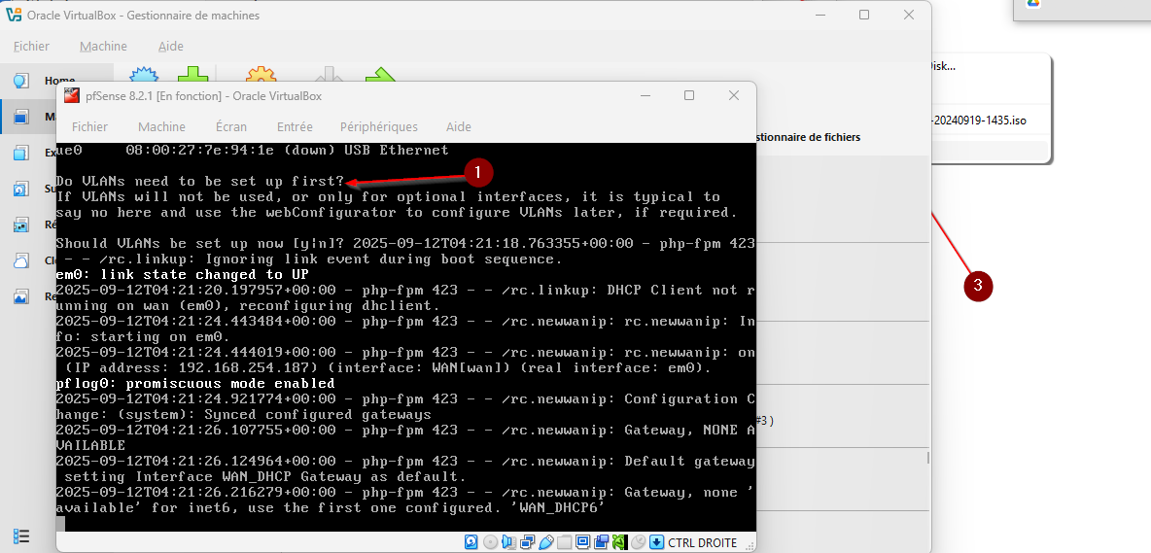Select Home in VirtualBox Manager sidebar

tap(58, 81)
